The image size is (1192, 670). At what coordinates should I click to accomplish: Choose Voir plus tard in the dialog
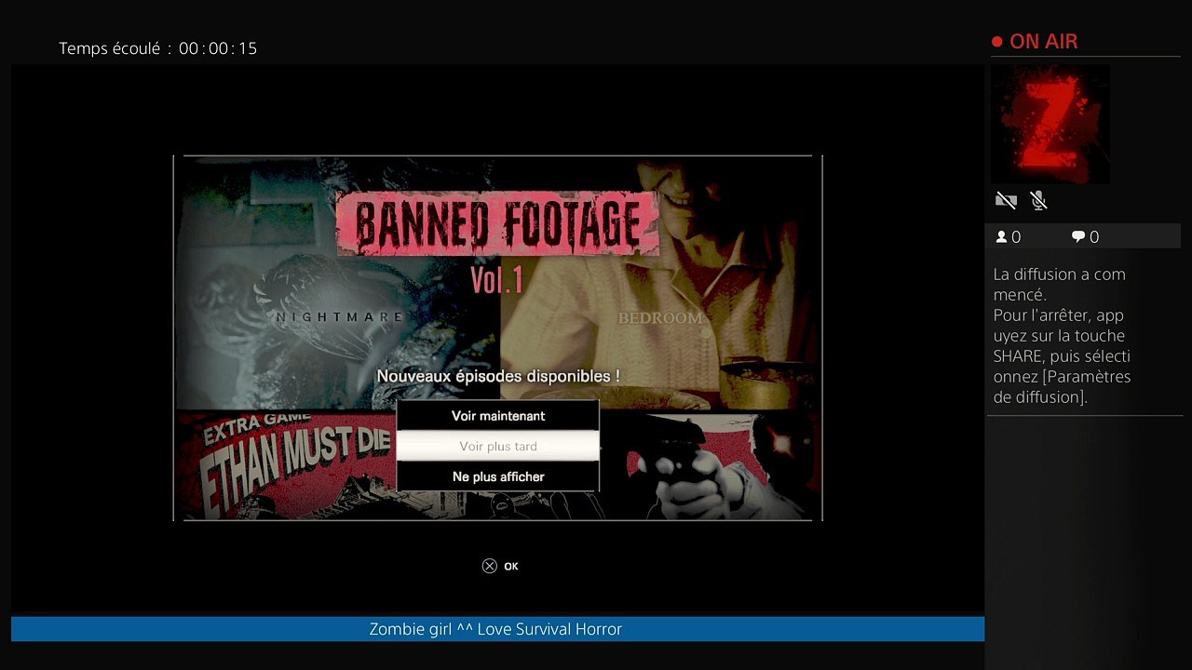(x=498, y=447)
